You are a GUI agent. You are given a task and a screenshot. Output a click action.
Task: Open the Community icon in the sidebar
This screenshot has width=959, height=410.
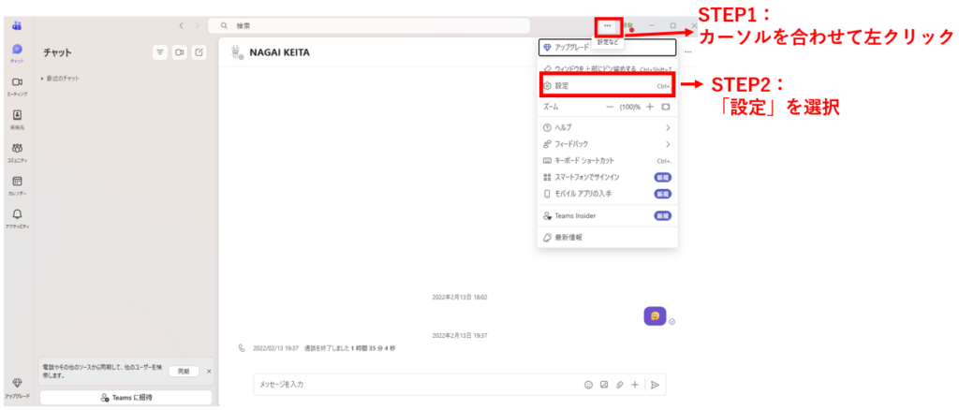coord(18,151)
